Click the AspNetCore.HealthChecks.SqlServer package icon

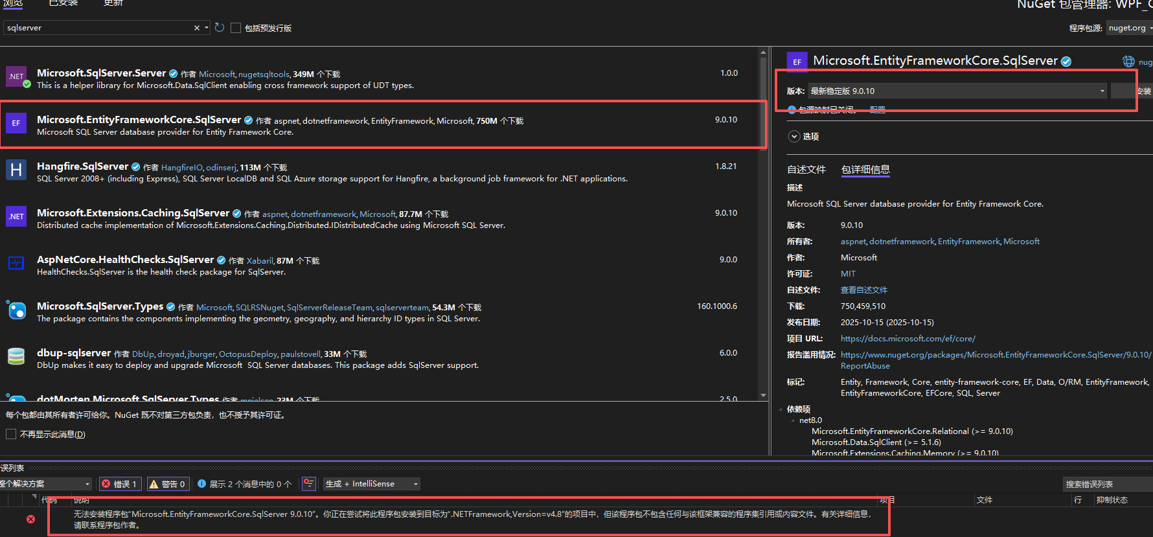[16, 263]
